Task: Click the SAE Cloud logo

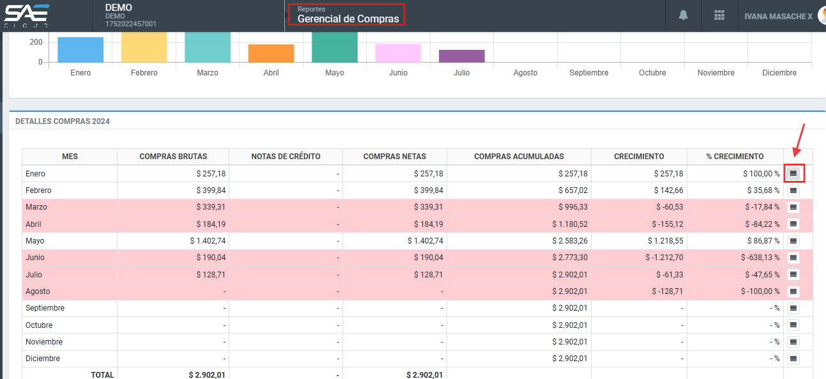Action: 27,15
